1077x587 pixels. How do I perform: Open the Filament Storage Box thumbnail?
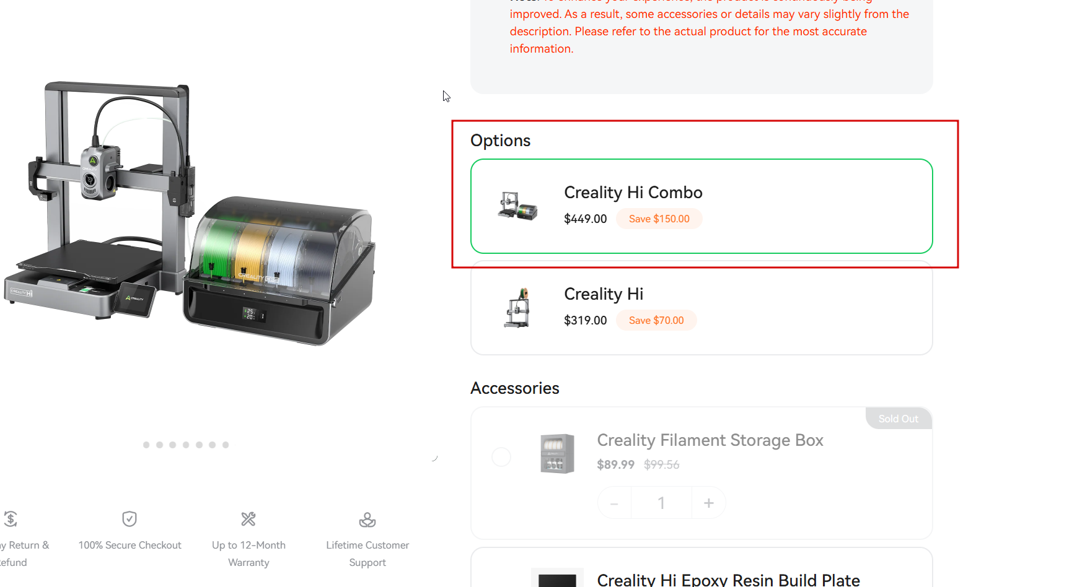tap(557, 454)
